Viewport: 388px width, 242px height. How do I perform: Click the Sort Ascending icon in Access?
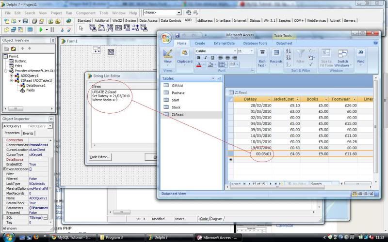288,51
